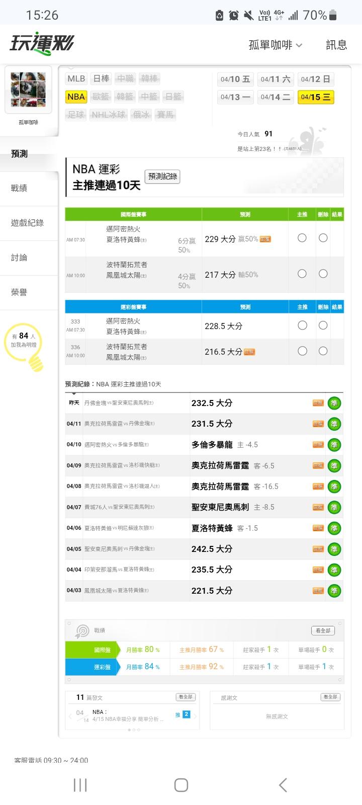Image resolution: width=362 pixels, height=805 pixels.
Task: Select 主推 radio for 229 大分 row
Action: coord(302,238)
